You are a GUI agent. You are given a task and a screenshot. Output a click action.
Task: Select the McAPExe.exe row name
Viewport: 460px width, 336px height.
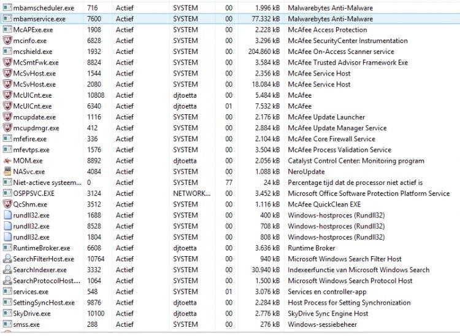(x=33, y=29)
